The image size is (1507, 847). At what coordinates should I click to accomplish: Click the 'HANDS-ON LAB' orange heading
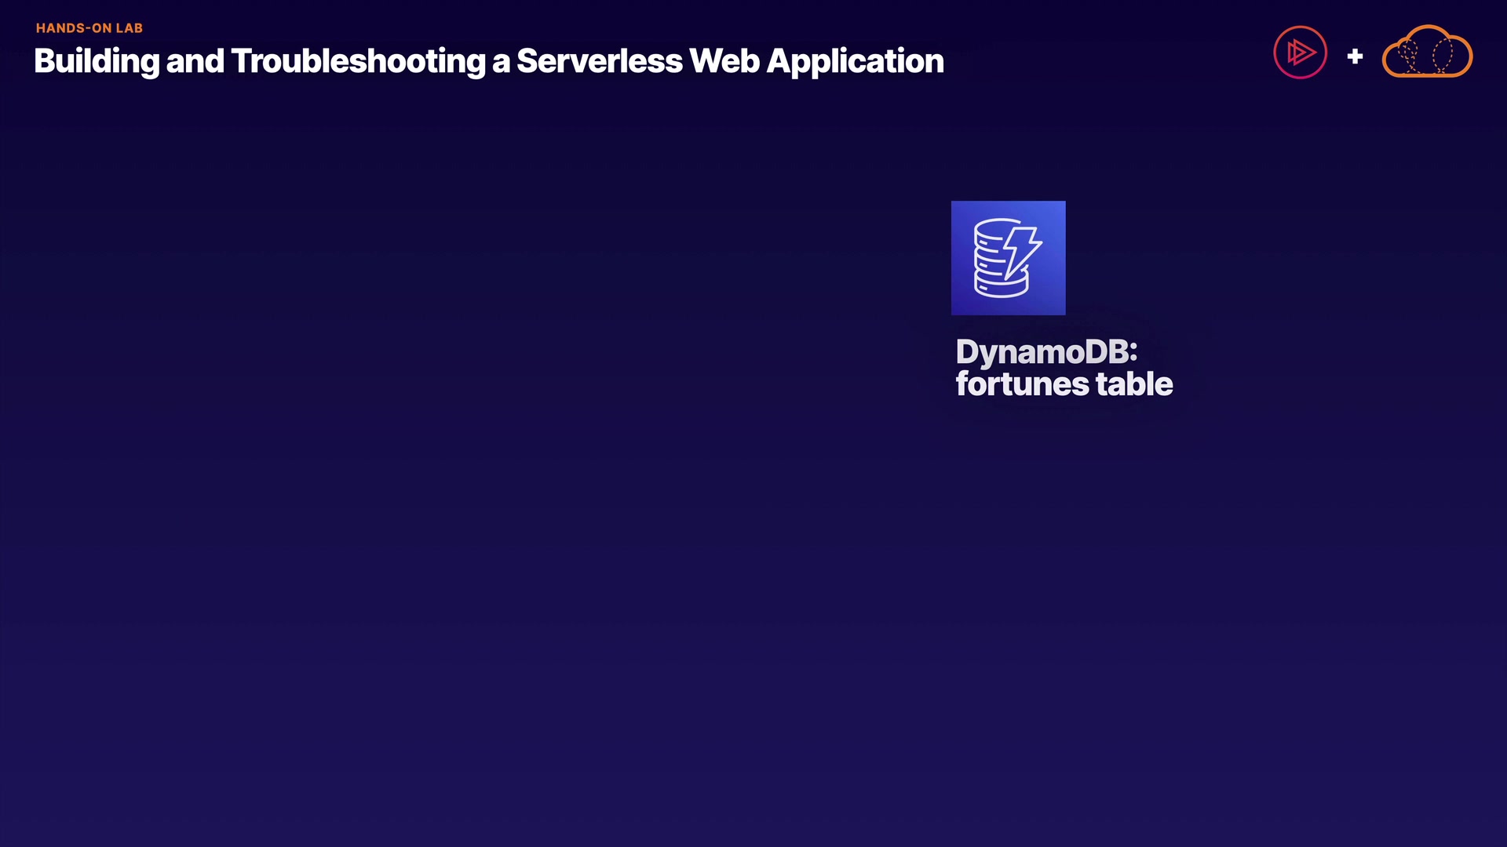coord(89,28)
